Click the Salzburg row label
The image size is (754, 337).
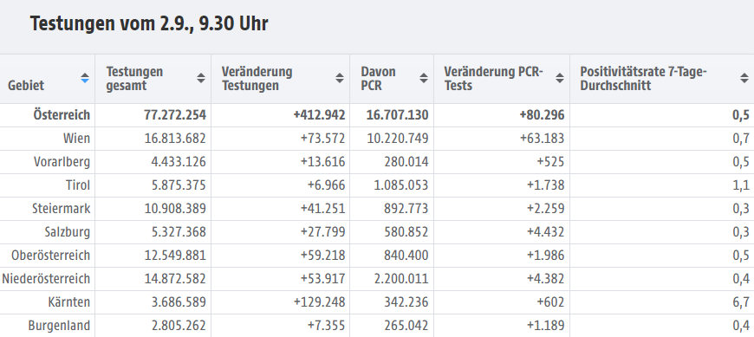pos(68,232)
